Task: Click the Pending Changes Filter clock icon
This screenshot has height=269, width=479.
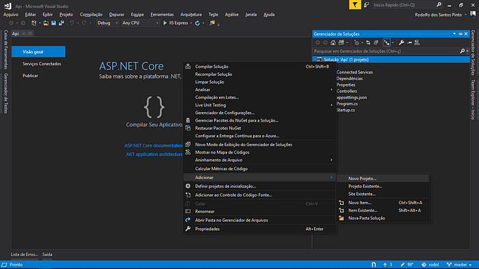Action: point(357,42)
